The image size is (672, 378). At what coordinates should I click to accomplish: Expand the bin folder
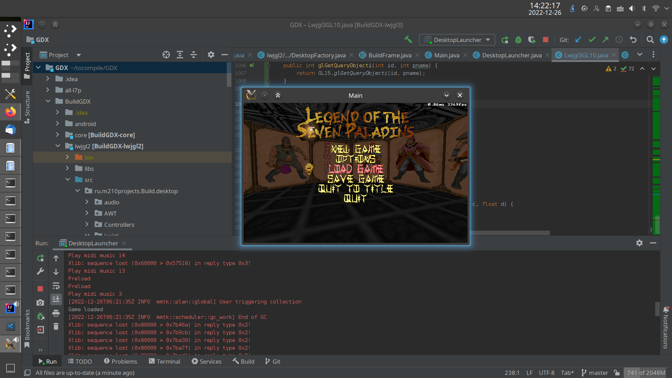pos(68,157)
